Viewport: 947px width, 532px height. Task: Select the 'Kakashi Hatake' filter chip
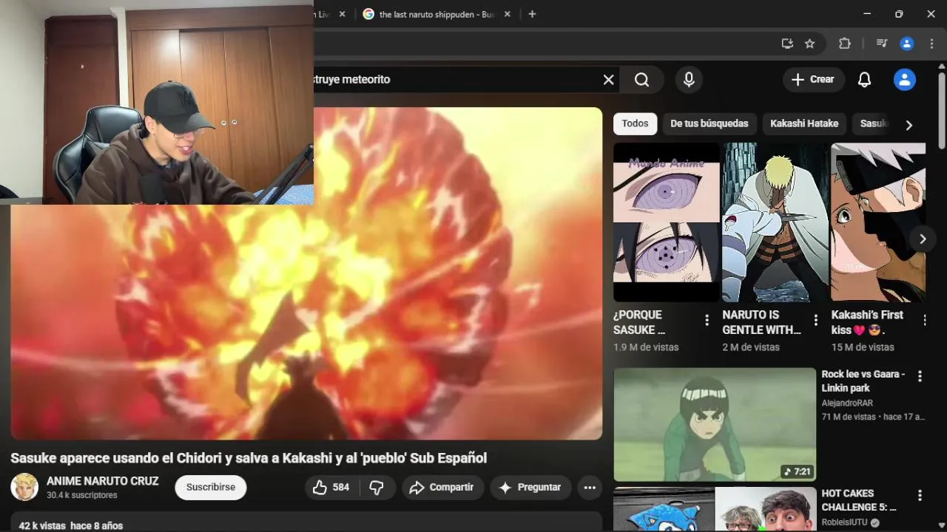(x=803, y=123)
